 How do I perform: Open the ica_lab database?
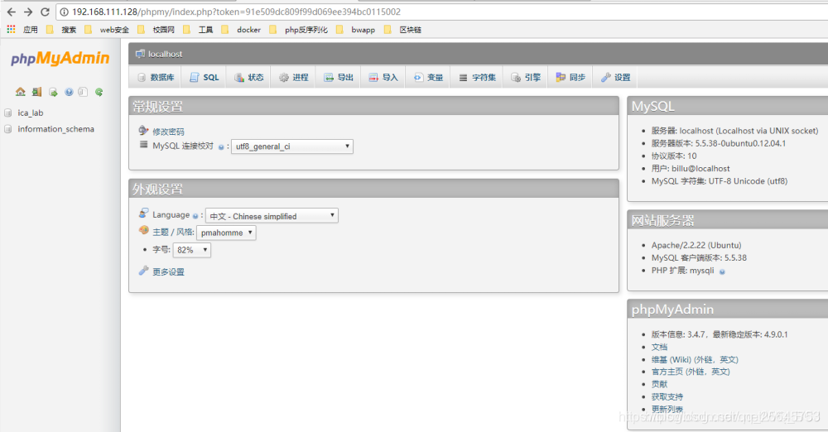pos(30,113)
